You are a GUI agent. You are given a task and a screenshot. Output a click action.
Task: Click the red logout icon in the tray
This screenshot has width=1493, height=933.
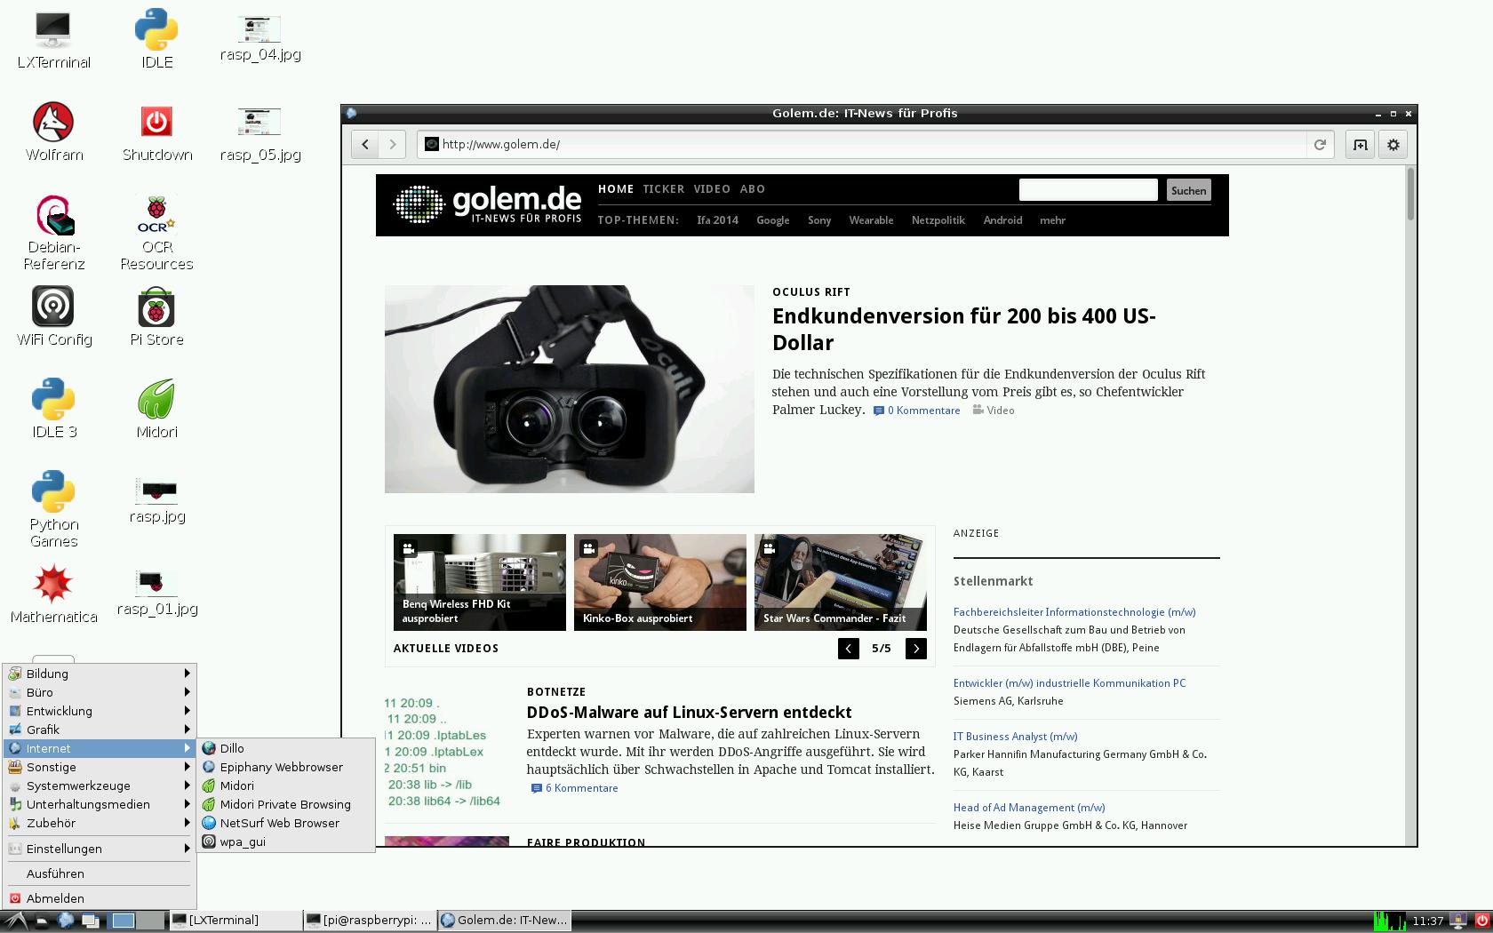1482,921
